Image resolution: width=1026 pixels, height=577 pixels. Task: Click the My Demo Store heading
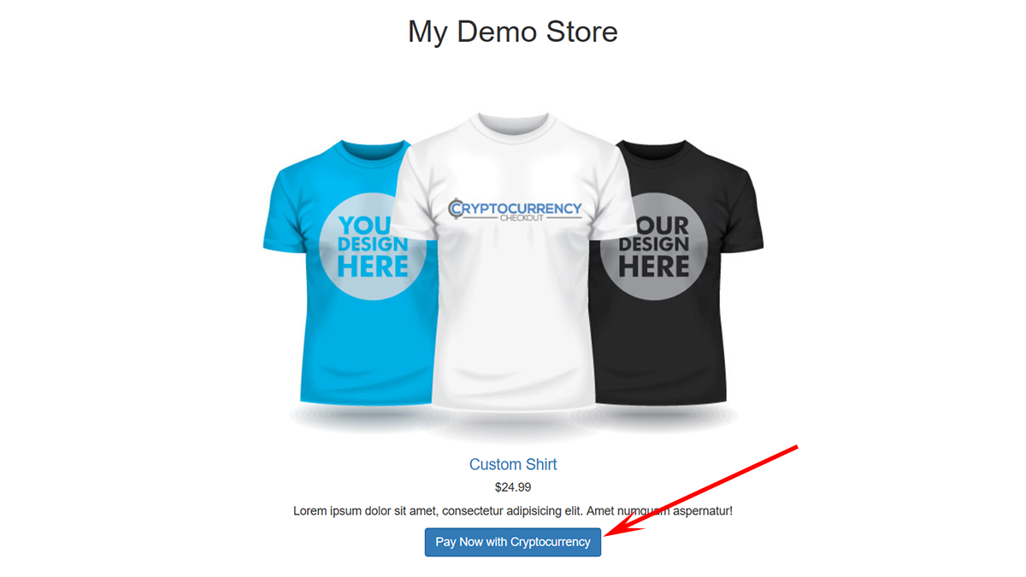[513, 32]
